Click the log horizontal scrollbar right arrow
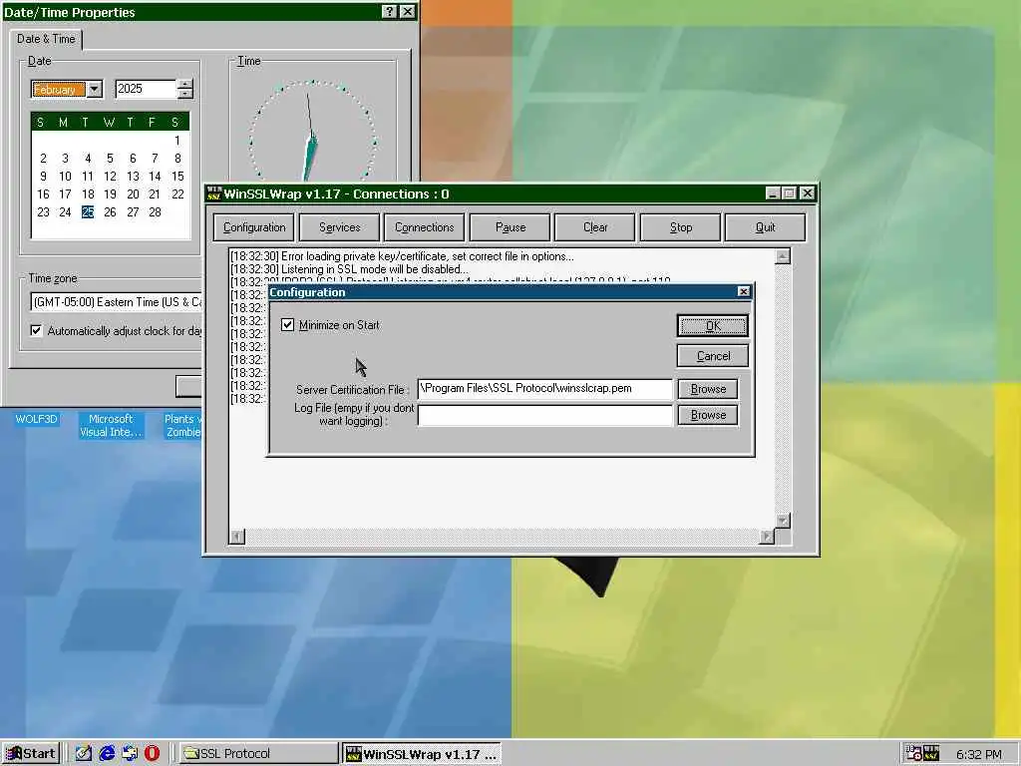Viewport: 1021px width, 766px height. click(x=767, y=536)
